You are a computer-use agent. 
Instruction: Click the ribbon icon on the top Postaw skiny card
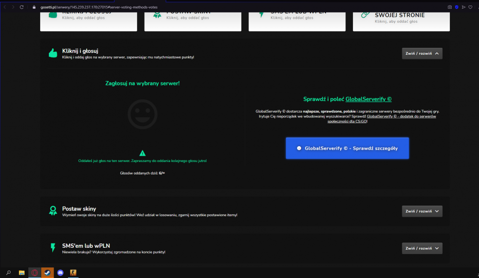point(157,15)
